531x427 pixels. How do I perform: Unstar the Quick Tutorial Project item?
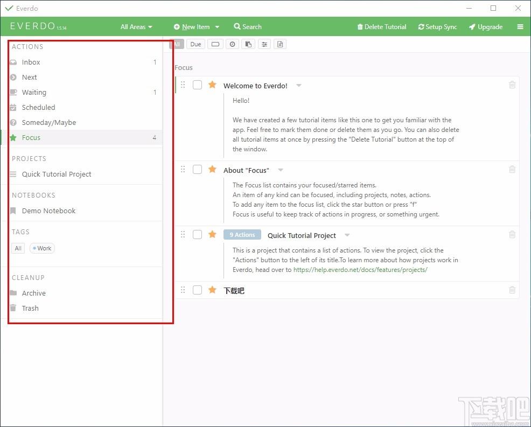pyautogui.click(x=212, y=234)
